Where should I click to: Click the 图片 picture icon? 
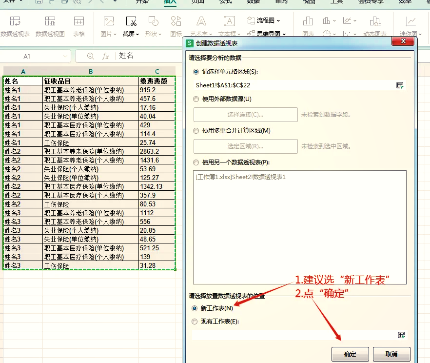tap(109, 21)
